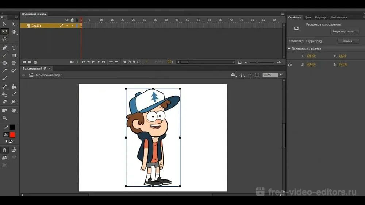Select the PolyStar hexagon tool
The width and height of the screenshot is (365, 205).
click(14, 63)
